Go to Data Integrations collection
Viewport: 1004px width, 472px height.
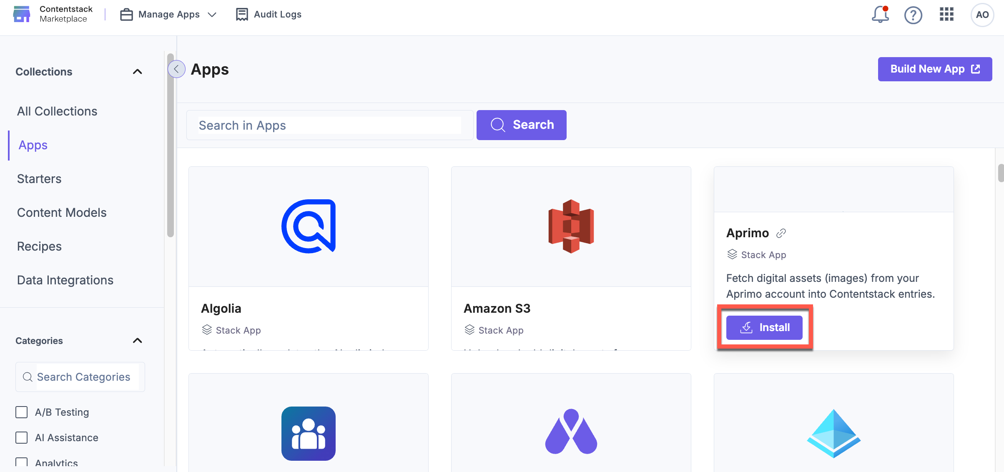65,280
